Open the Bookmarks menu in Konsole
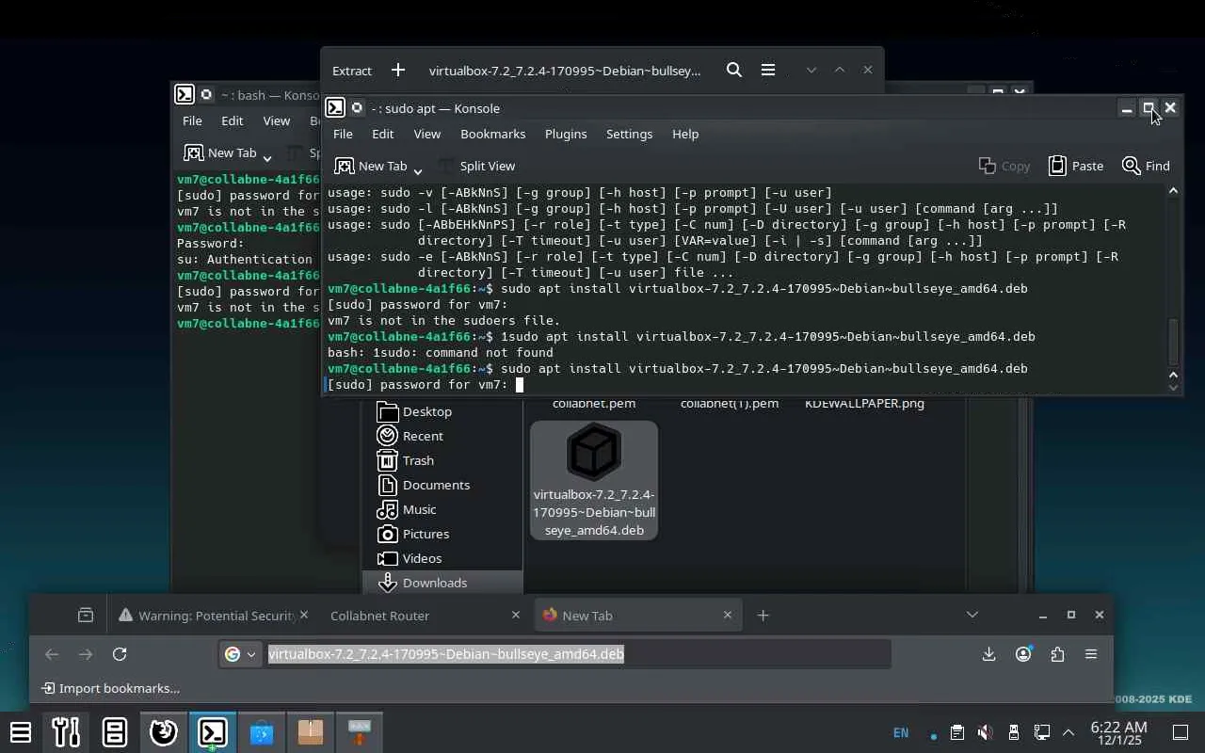The width and height of the screenshot is (1205, 753). 492,134
